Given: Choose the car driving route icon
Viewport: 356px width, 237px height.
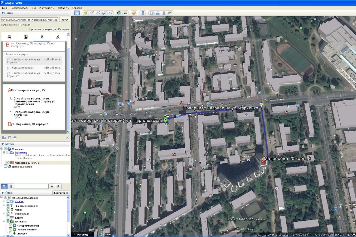Looking at the screenshot, I should (9, 37).
